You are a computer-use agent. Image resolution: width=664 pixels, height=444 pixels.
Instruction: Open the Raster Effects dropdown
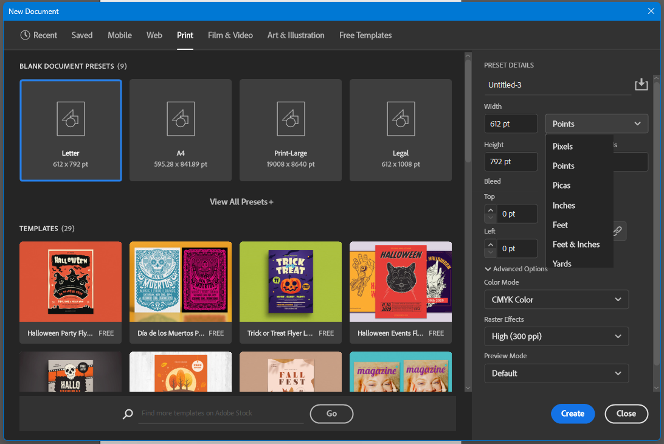(556, 336)
